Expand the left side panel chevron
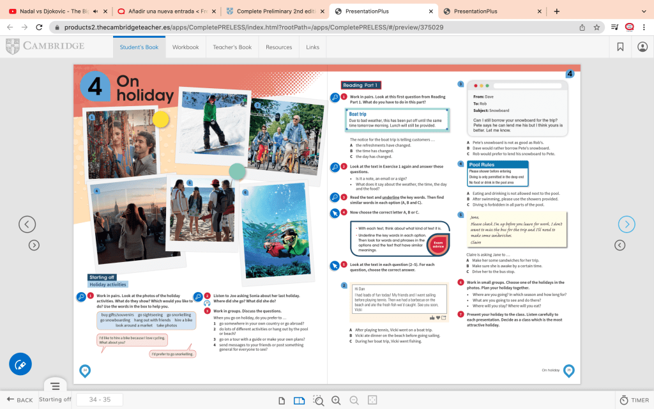 coord(34,245)
